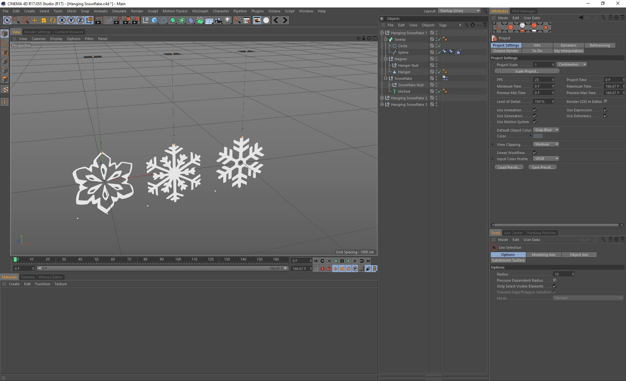Click the Load Preset button
The image size is (626, 381).
point(509,167)
